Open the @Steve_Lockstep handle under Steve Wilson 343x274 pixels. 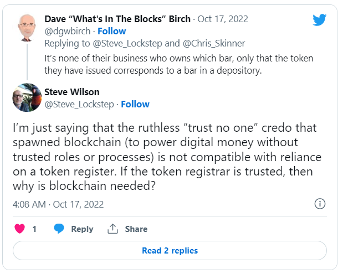[79, 105]
